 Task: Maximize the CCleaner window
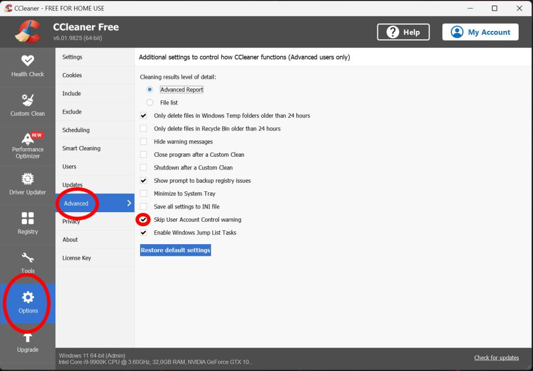pyautogui.click(x=495, y=8)
